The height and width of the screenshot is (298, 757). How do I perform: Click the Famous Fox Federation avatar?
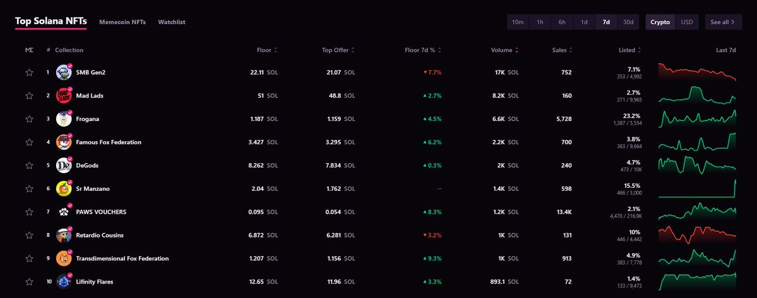coord(63,142)
